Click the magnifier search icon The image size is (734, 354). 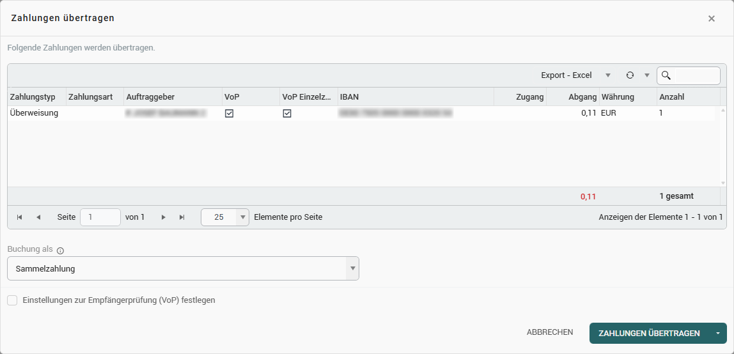pyautogui.click(x=666, y=76)
